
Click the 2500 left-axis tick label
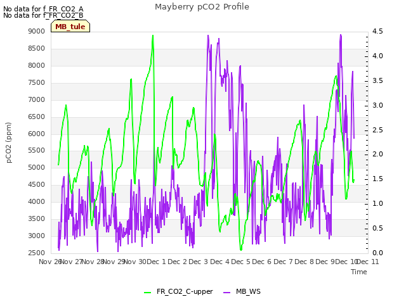tap(37, 253)
